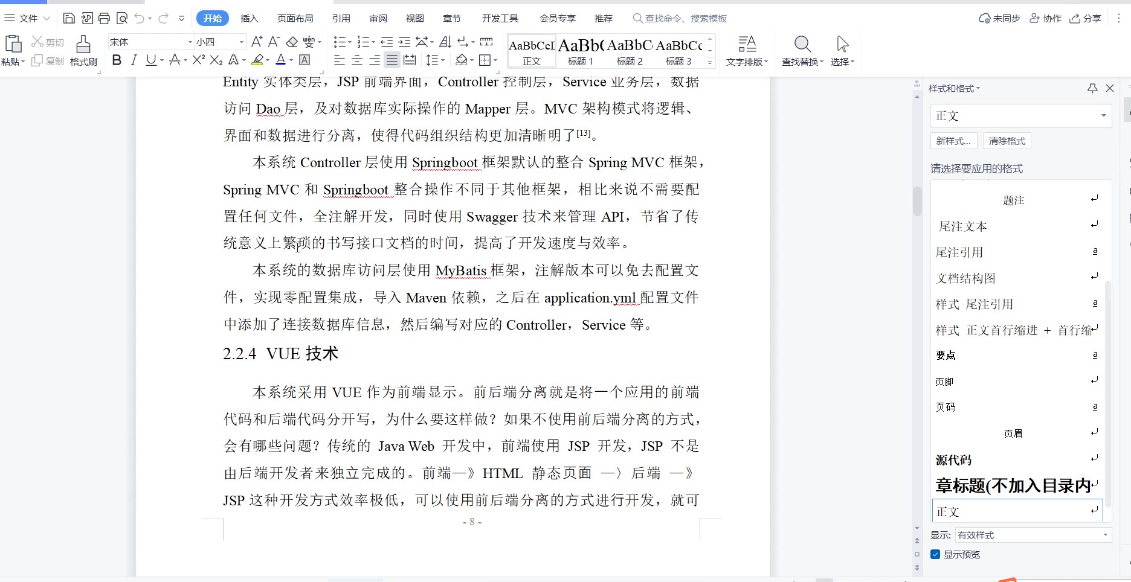The image size is (1131, 582).
Task: Apply Superscript X² formatting
Action: point(199,60)
